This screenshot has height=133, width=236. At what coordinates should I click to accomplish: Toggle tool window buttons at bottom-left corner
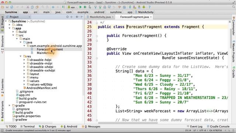[x=2, y=130]
